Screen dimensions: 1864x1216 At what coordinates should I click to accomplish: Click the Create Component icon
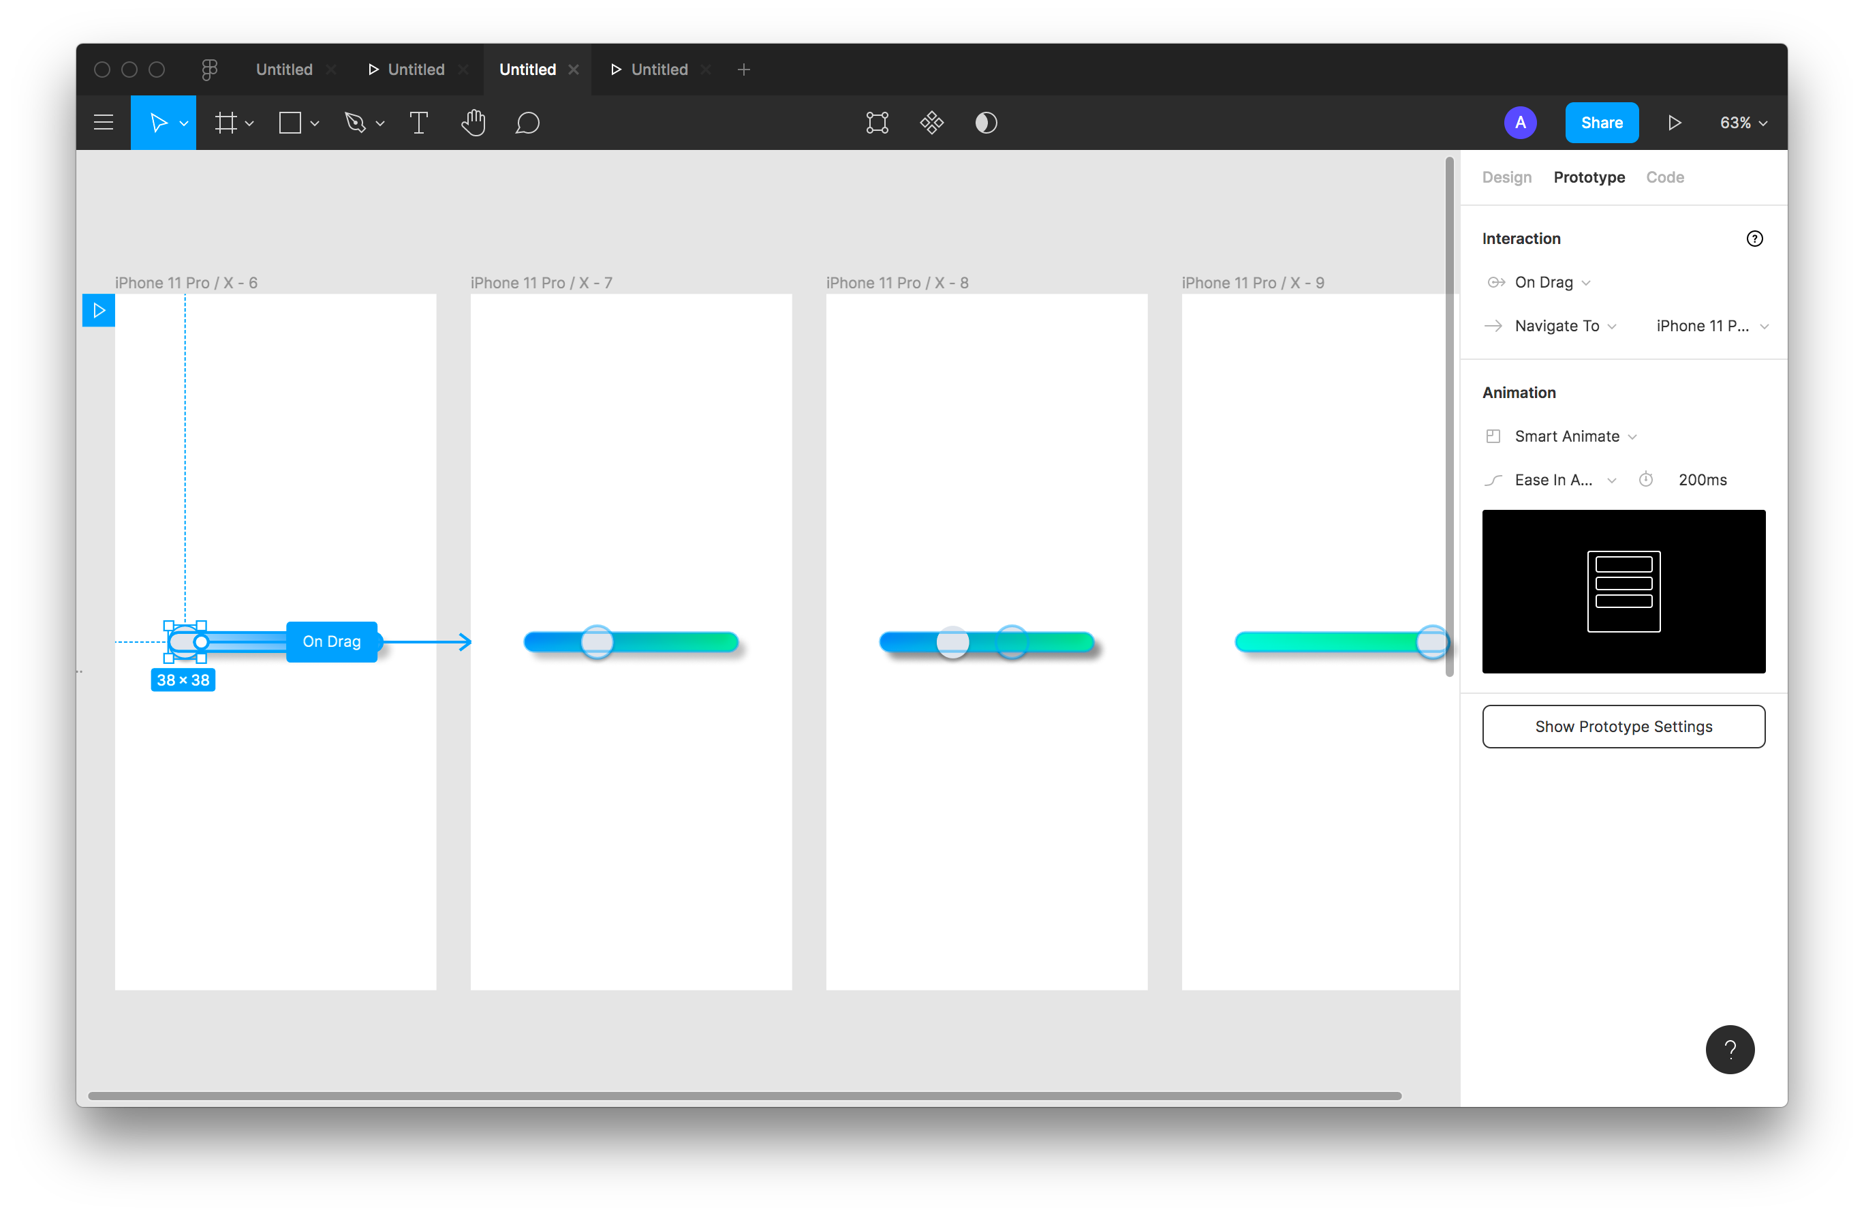pyautogui.click(x=931, y=122)
